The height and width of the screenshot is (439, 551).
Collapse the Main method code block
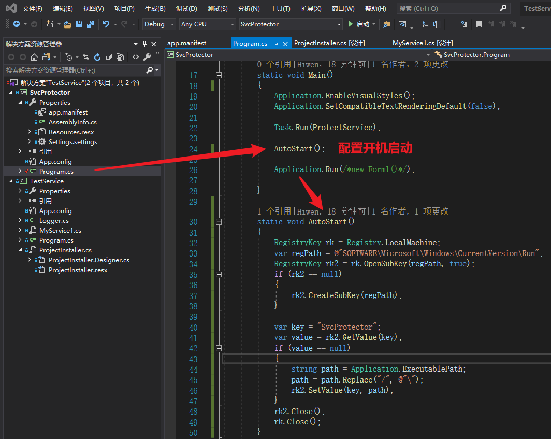pyautogui.click(x=219, y=75)
